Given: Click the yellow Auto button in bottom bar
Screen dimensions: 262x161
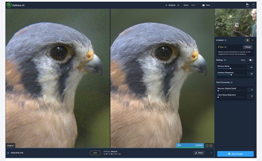Looking at the screenshot, I should click(95, 153).
